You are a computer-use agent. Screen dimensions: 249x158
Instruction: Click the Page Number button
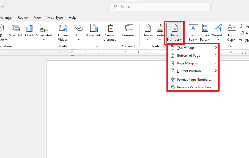click(x=174, y=33)
